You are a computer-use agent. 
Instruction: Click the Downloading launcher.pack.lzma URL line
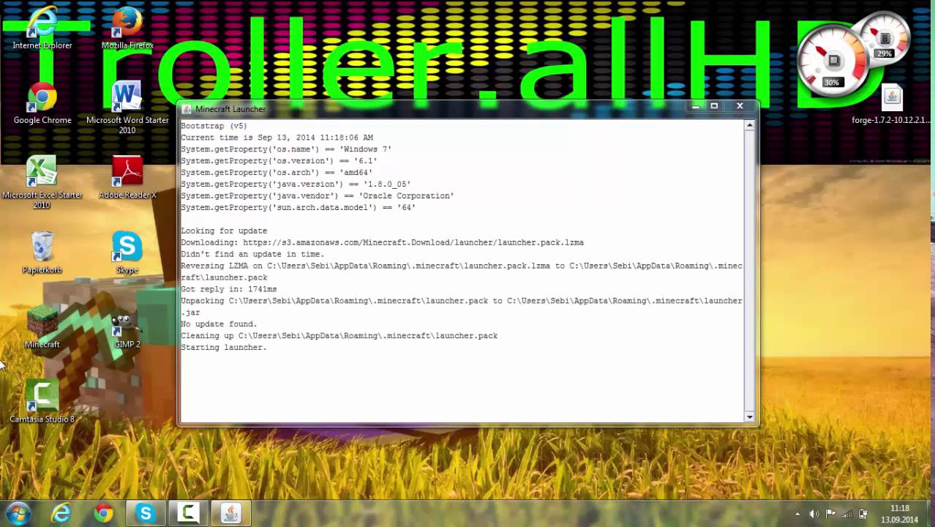point(382,243)
